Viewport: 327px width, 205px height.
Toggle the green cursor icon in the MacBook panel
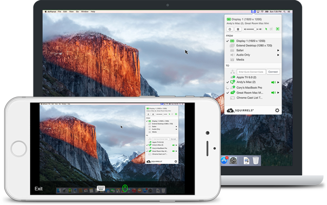point(266,29)
